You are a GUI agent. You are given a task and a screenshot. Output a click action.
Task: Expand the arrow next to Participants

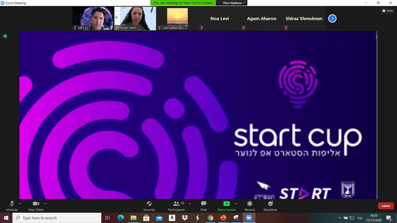(190, 203)
